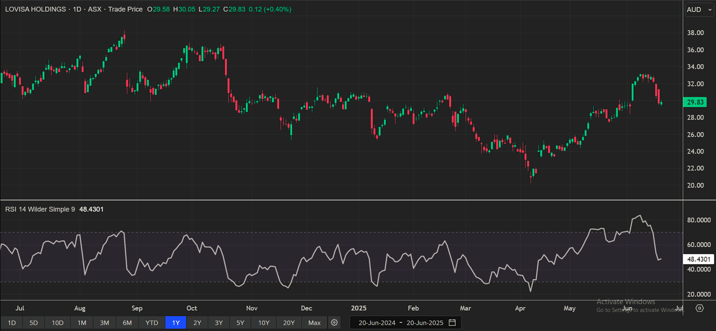This screenshot has width=716, height=331.
Task: Pick the 6M time range
Action: [x=127, y=323]
